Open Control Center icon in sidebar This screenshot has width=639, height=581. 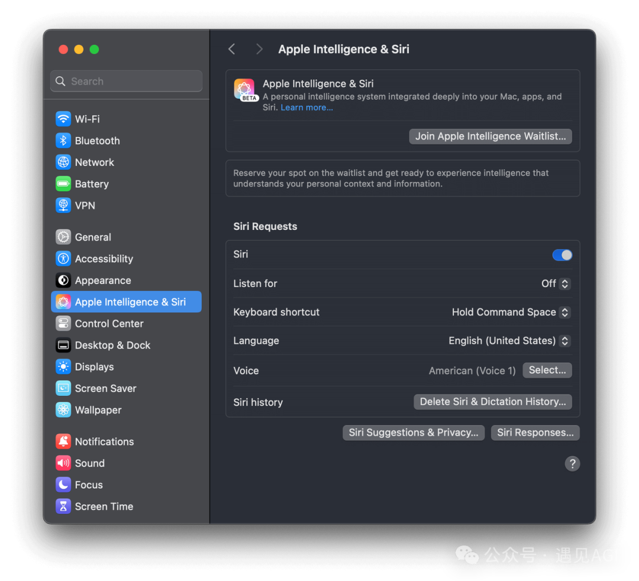(63, 323)
